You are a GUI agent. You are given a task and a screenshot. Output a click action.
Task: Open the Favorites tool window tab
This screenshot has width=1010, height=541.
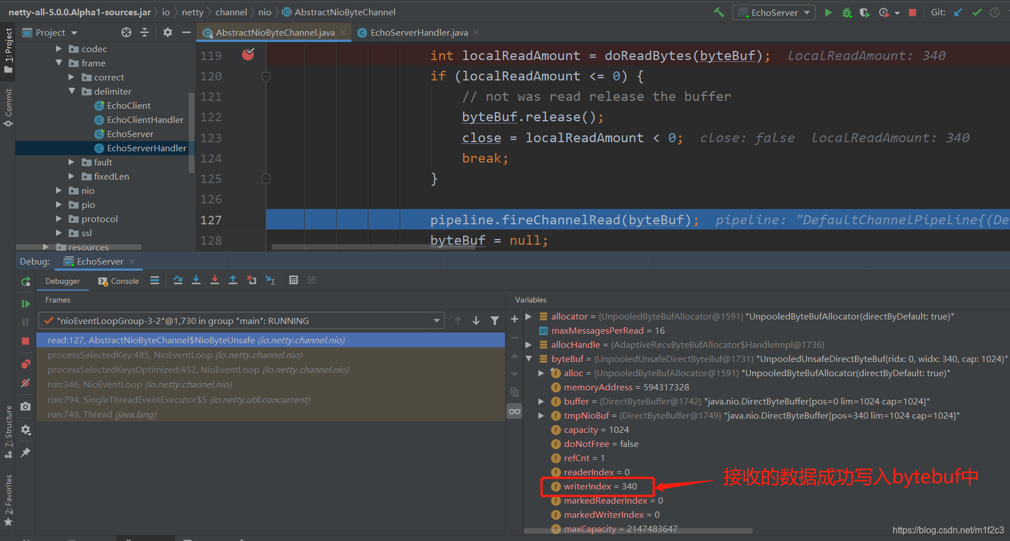[x=8, y=500]
